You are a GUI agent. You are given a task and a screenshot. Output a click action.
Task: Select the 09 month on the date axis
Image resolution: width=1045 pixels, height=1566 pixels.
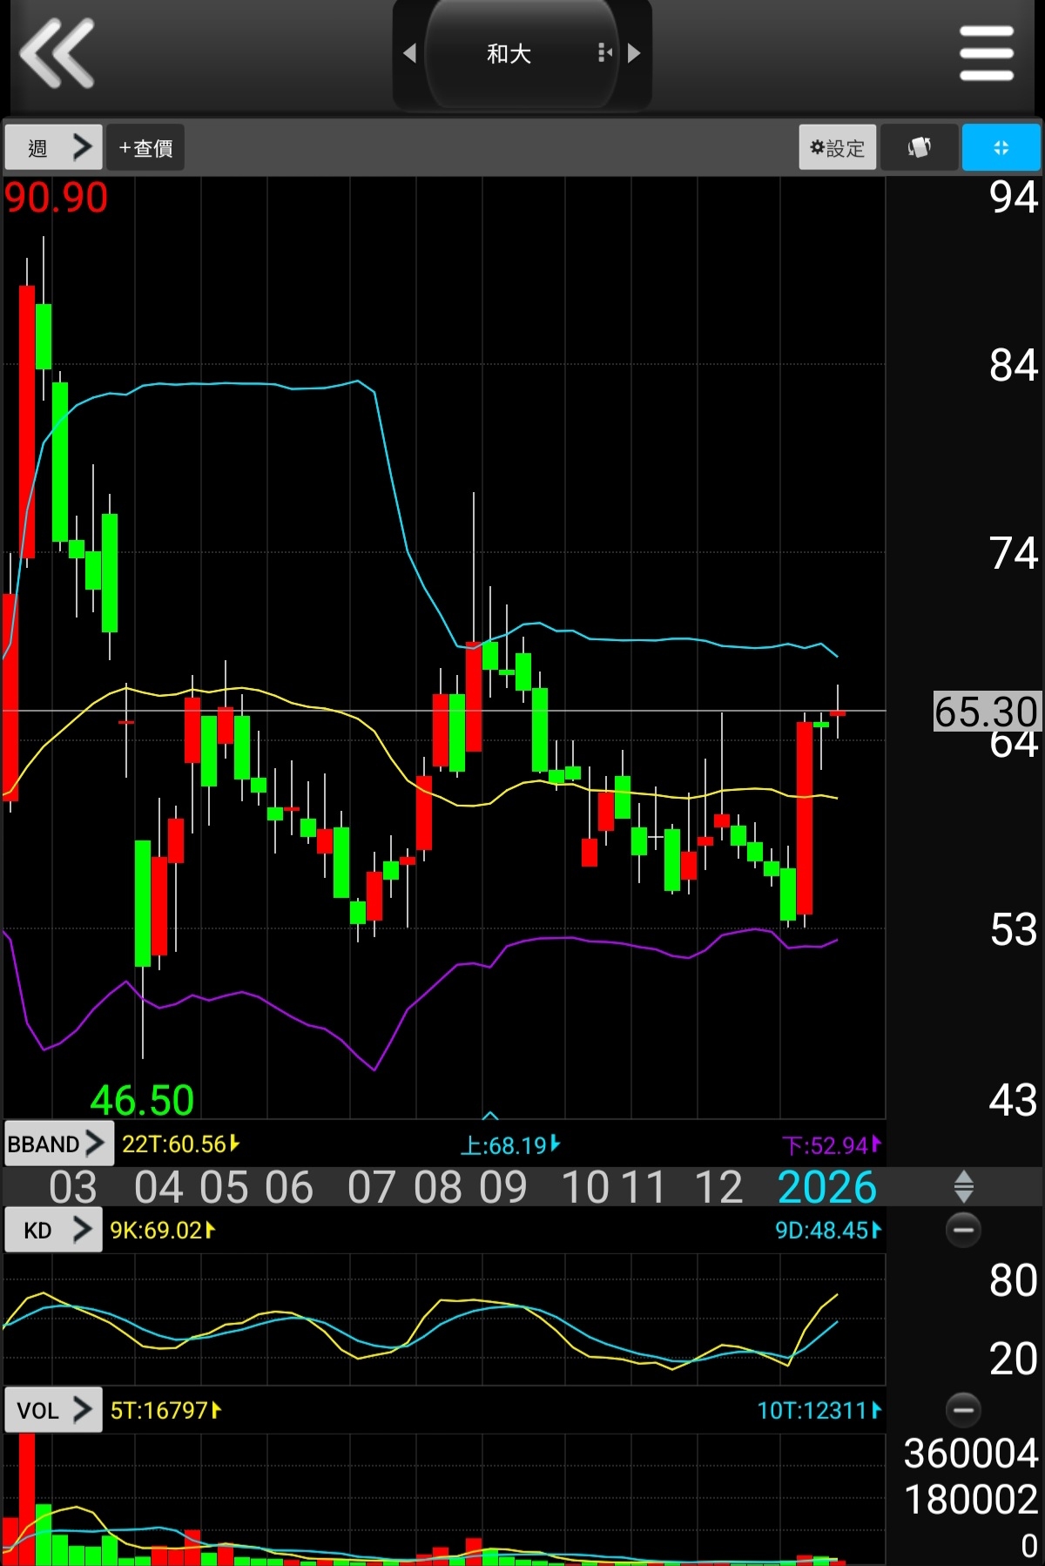(x=503, y=1187)
